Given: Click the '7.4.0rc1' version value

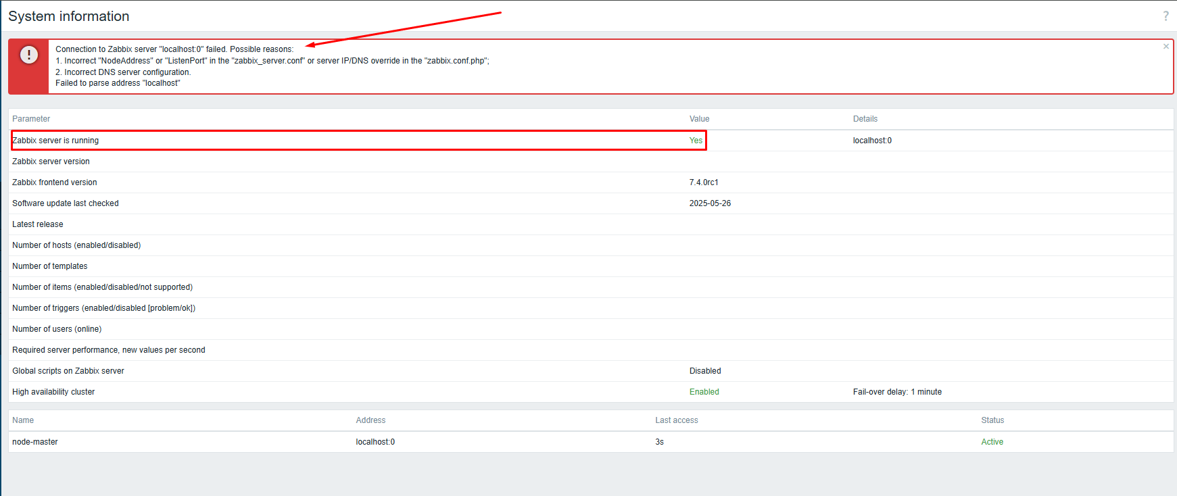Looking at the screenshot, I should [x=704, y=182].
